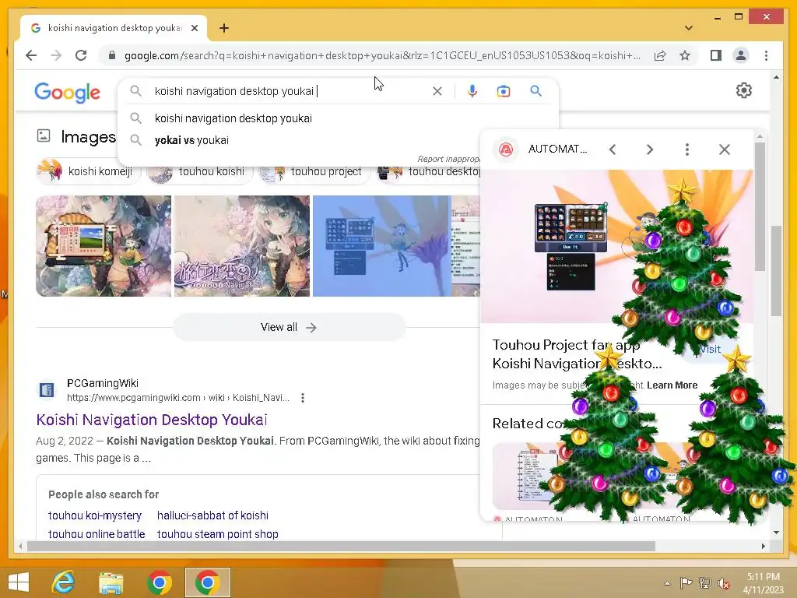Open the Windows Start button
797x598 pixels.
tap(19, 582)
